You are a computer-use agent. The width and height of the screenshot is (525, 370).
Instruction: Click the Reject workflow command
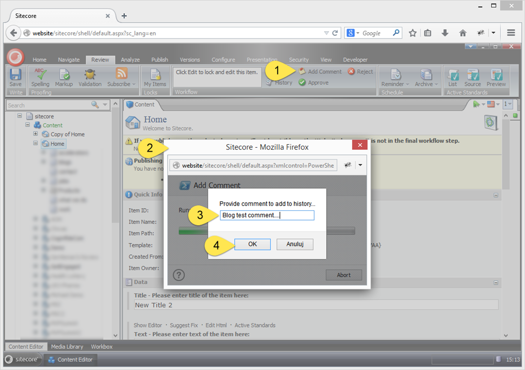pos(360,72)
